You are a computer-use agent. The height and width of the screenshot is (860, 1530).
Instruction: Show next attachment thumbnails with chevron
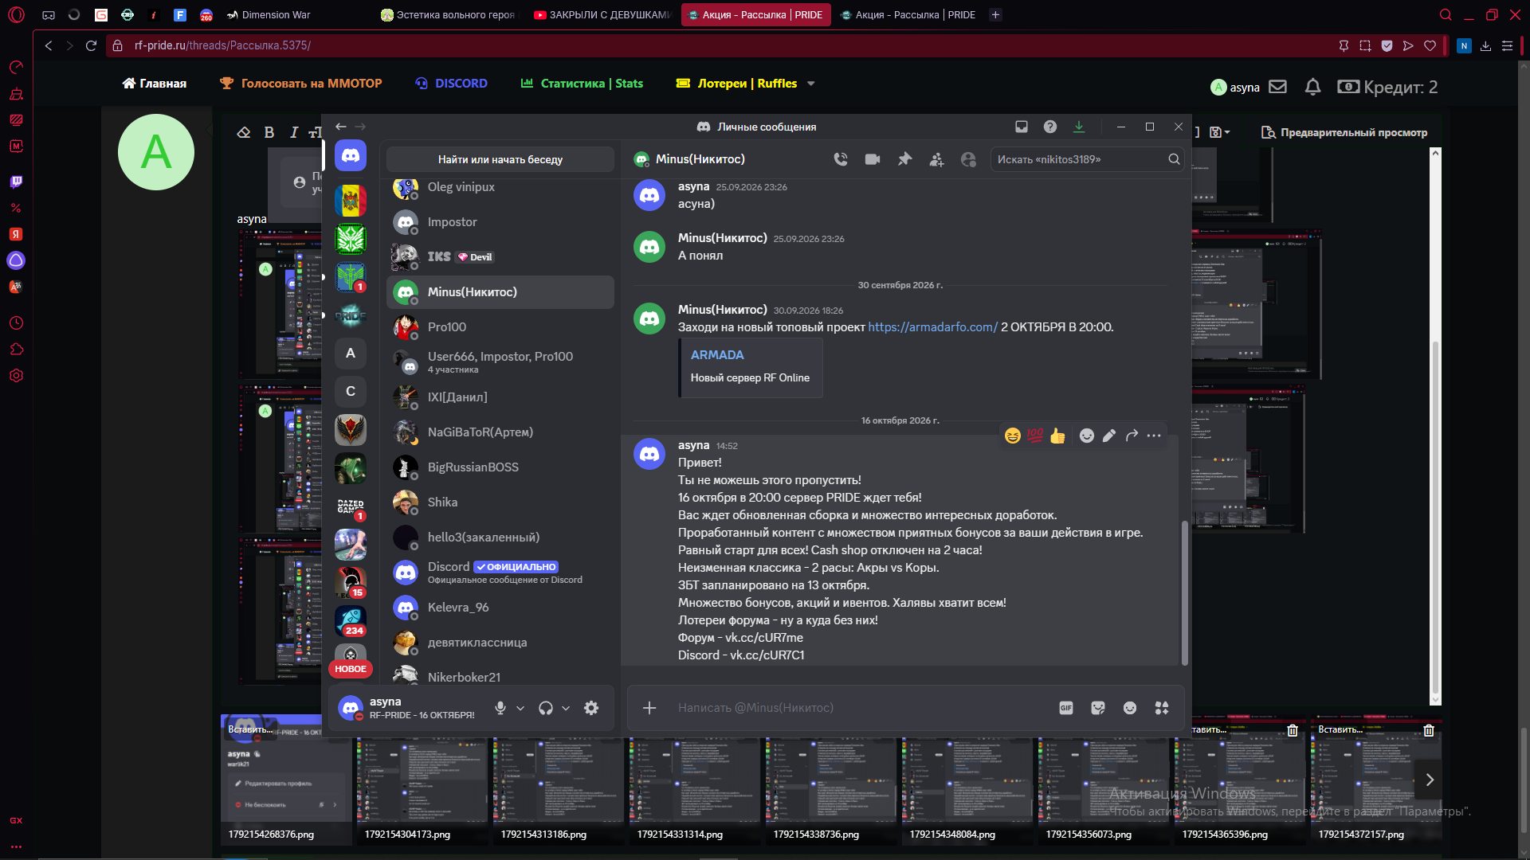point(1430,780)
